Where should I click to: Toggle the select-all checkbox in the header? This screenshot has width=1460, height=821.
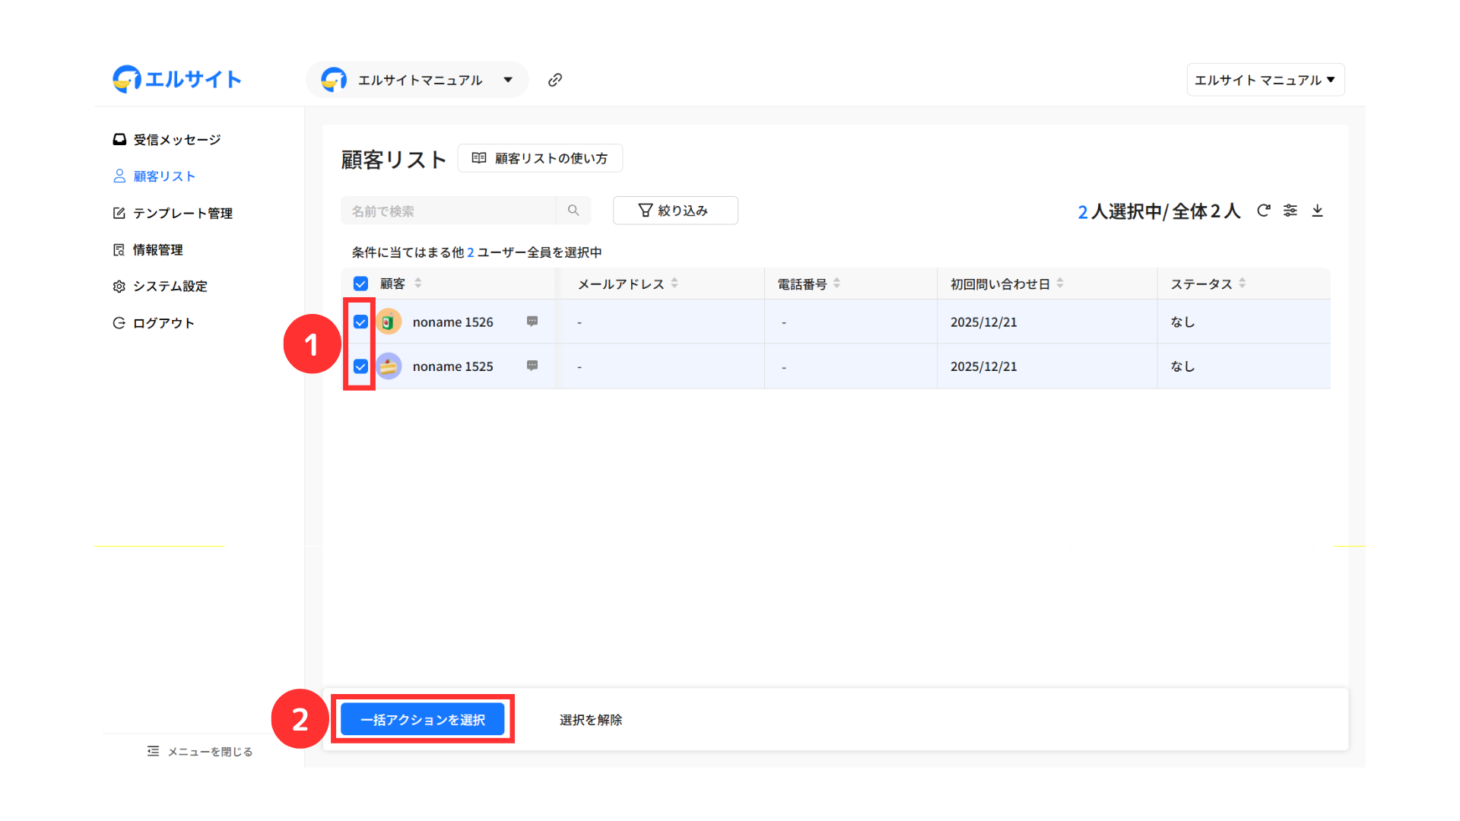click(x=360, y=284)
